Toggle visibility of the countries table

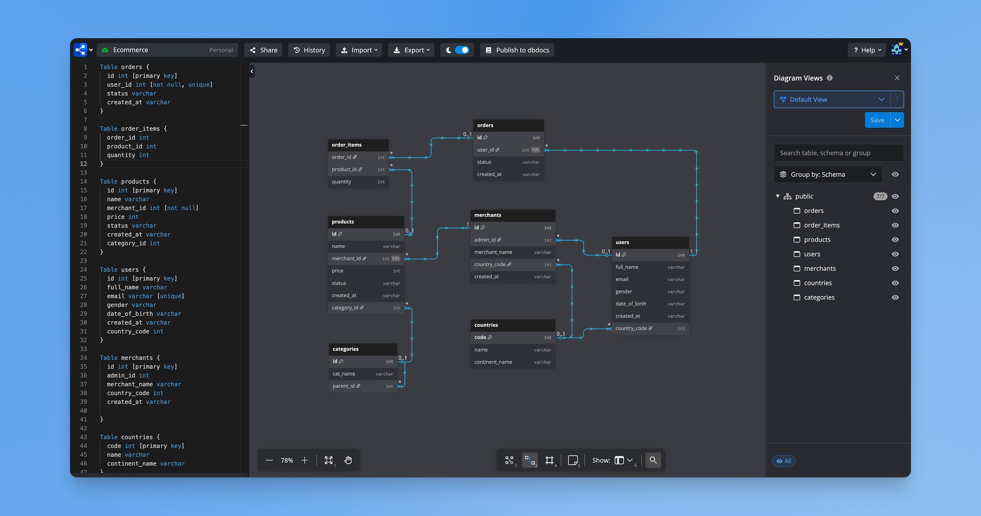pyautogui.click(x=895, y=283)
